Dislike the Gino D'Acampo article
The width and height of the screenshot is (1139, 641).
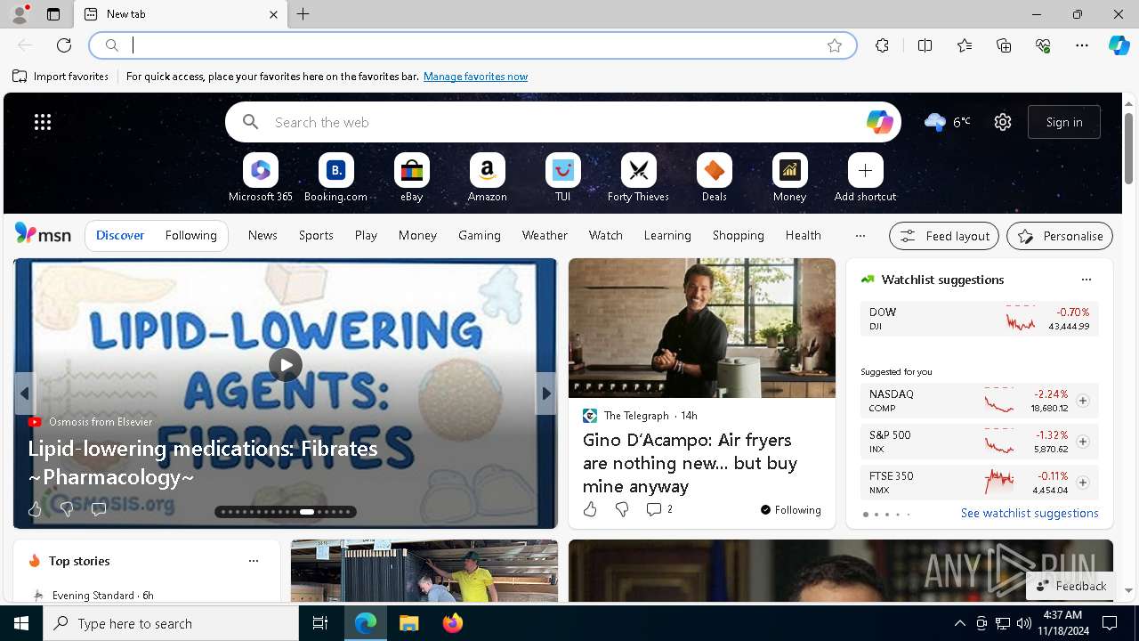coord(622,509)
